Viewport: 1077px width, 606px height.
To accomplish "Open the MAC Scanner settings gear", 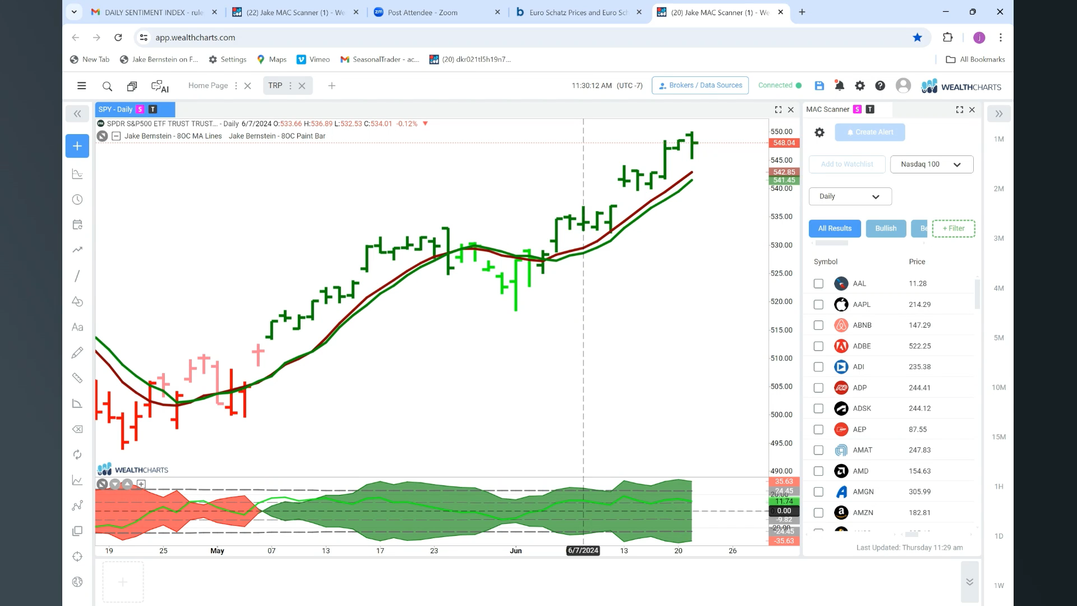I will pos(820,132).
